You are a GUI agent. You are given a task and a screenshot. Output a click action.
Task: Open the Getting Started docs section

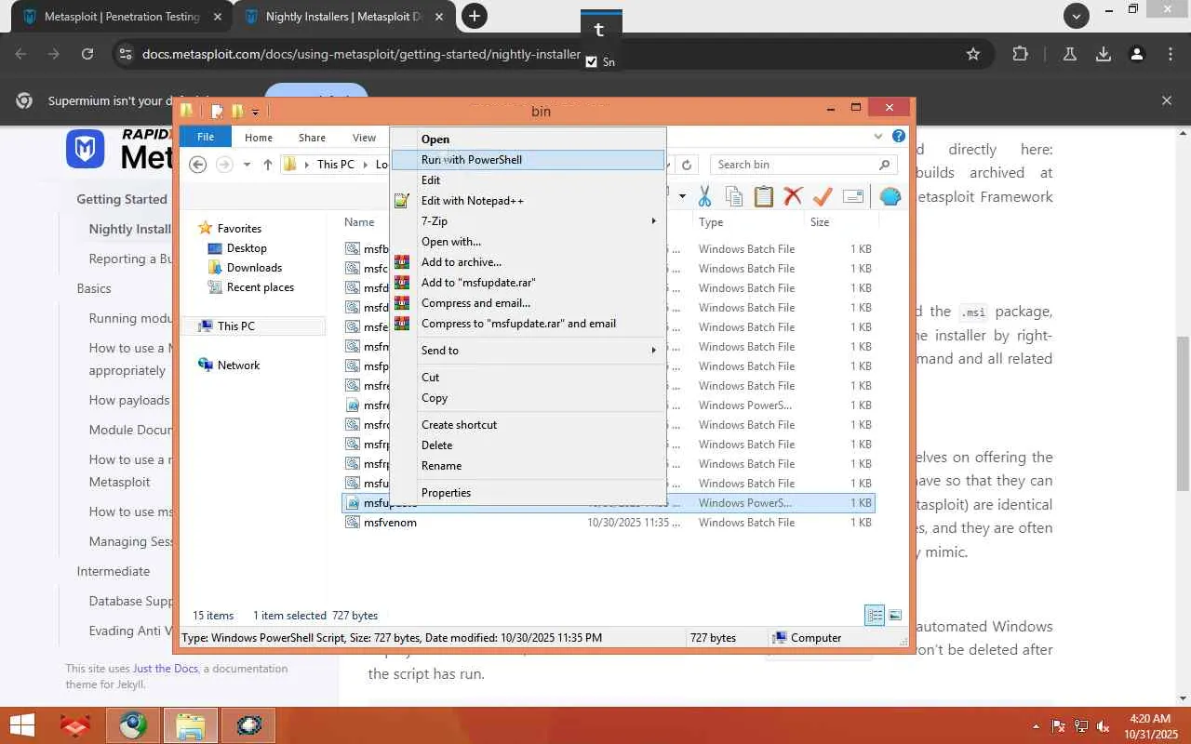coord(122,199)
